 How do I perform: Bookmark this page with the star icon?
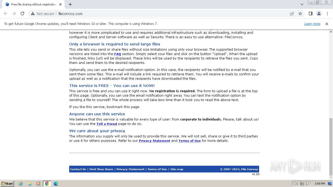(x=300, y=14)
